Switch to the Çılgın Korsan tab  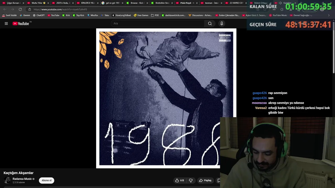pos(13,3)
